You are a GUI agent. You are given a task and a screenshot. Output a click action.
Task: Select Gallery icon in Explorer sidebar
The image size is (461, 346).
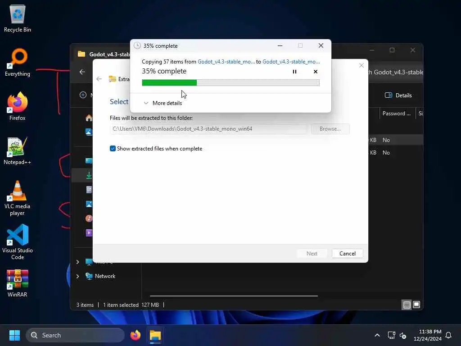(x=89, y=132)
